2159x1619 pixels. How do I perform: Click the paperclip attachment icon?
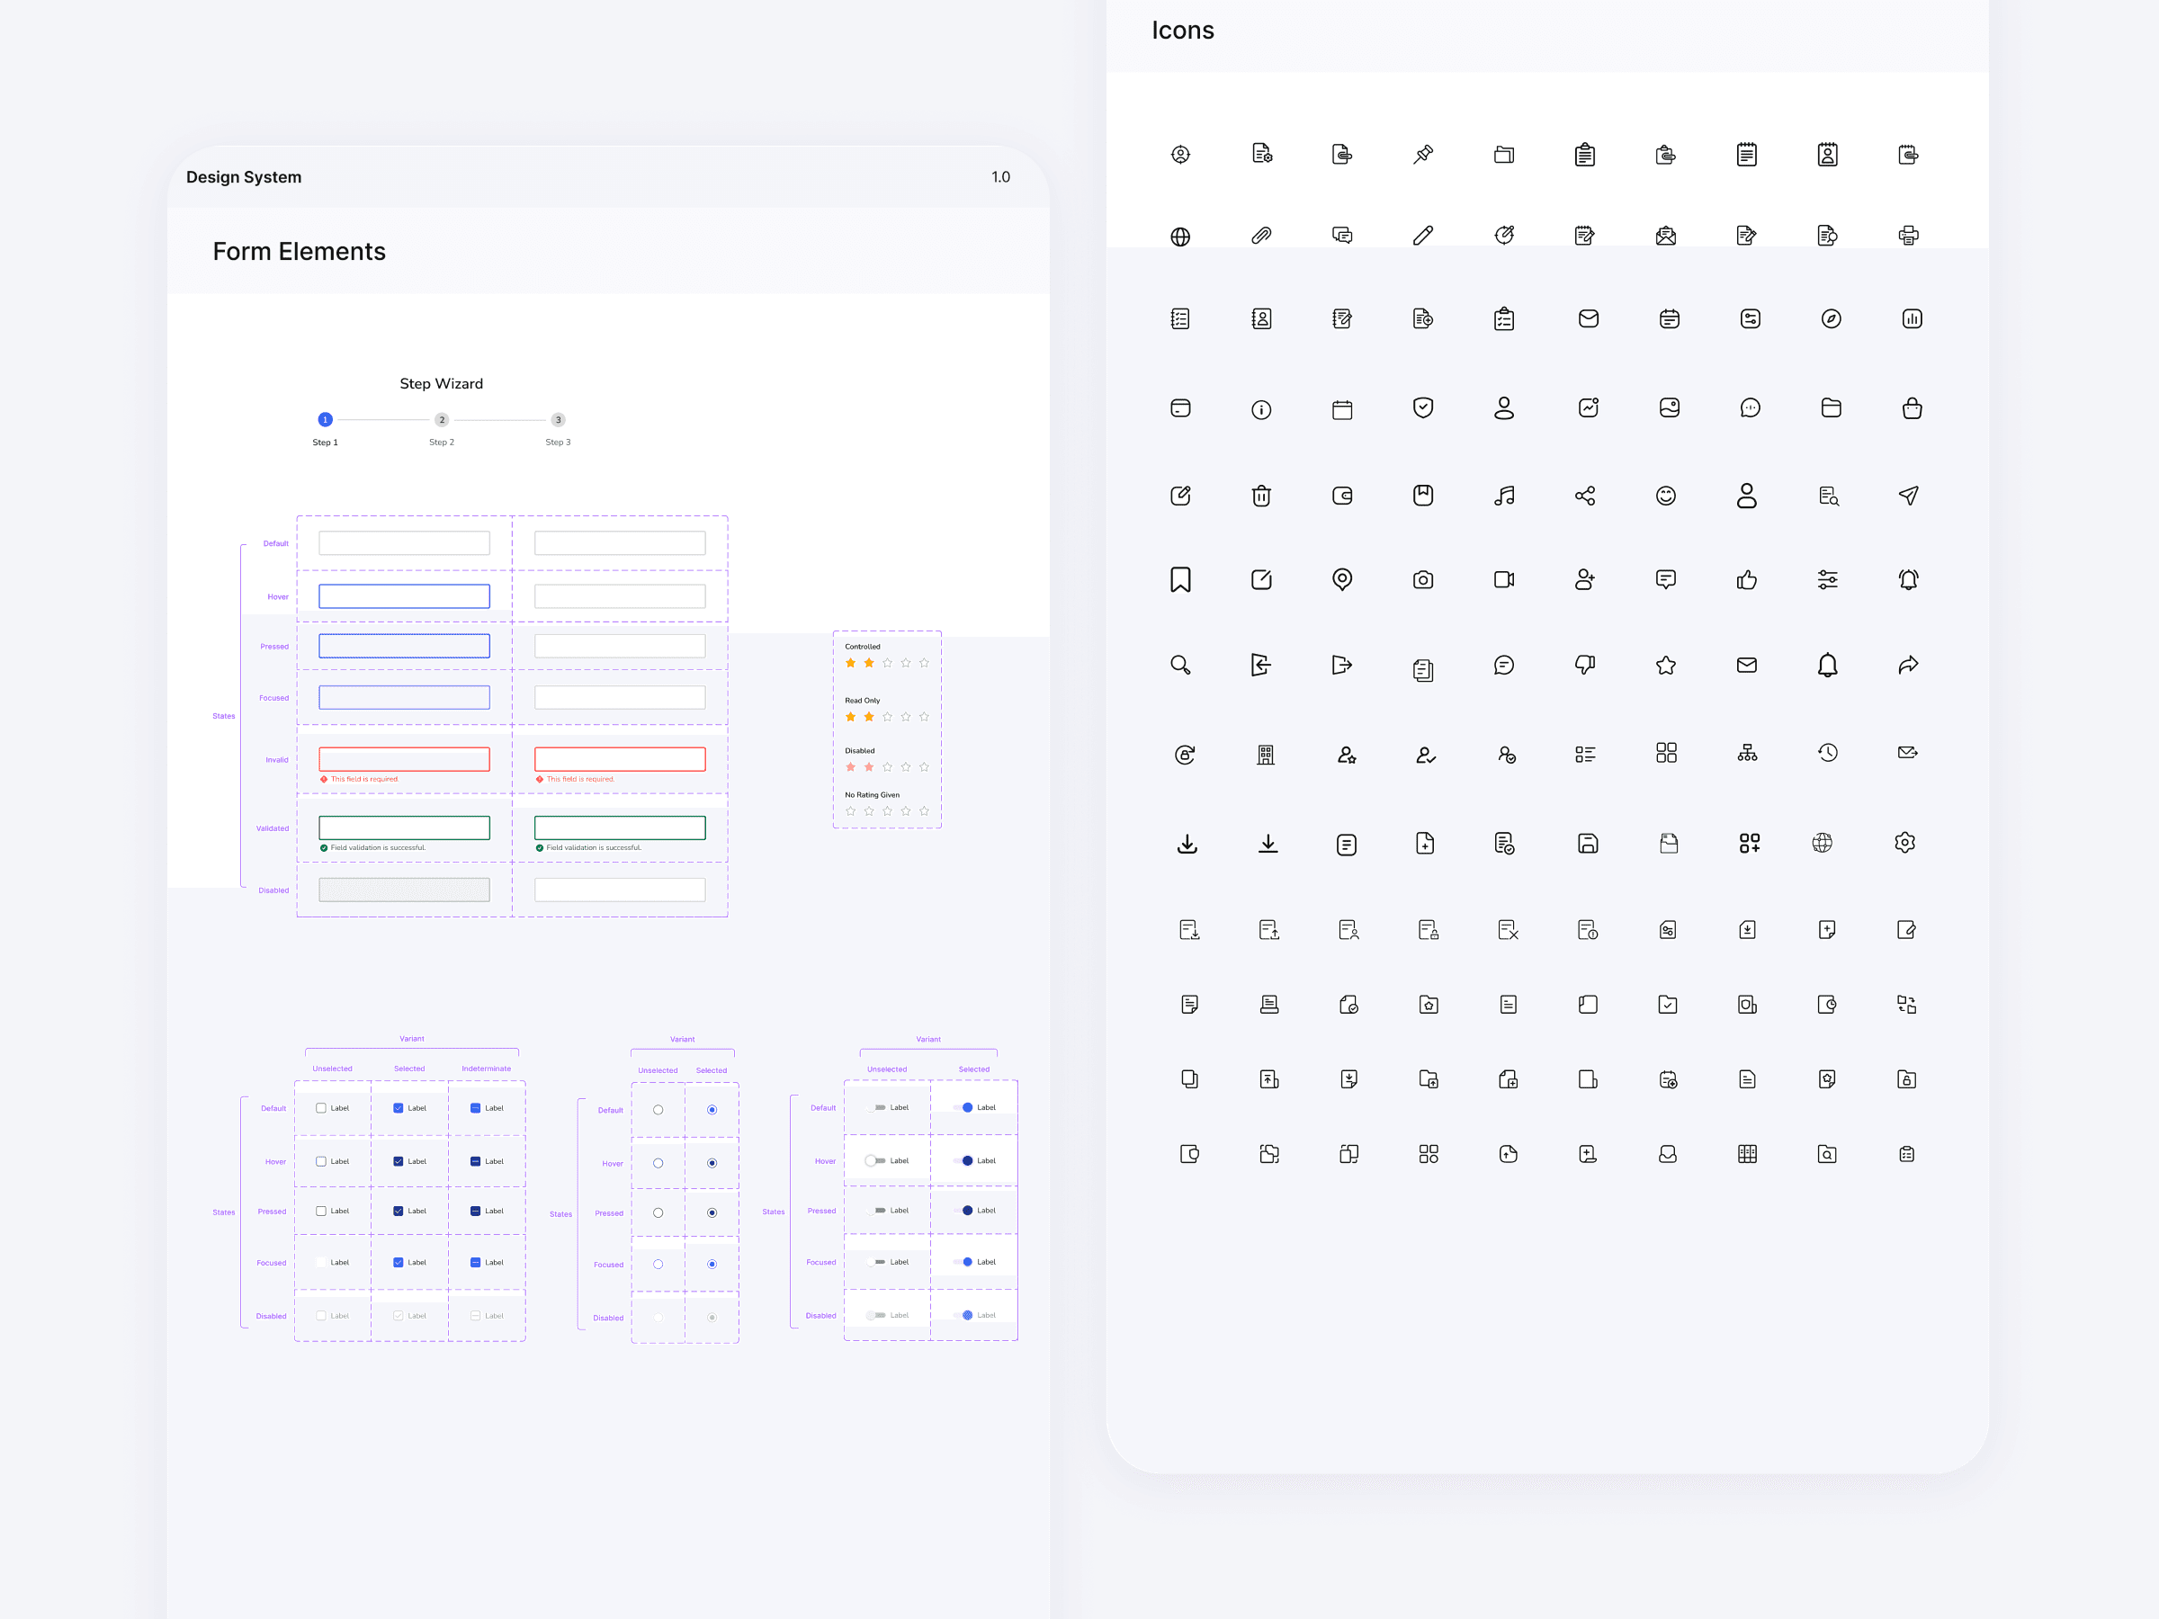(1261, 235)
